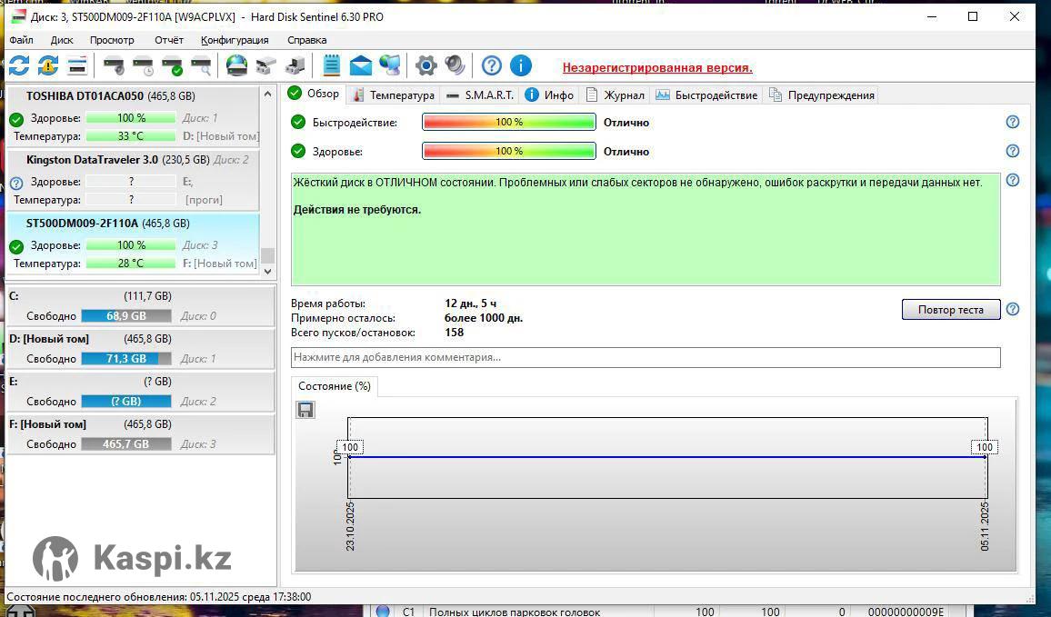Open the Отчёт menu
1051x617 pixels.
click(x=168, y=40)
